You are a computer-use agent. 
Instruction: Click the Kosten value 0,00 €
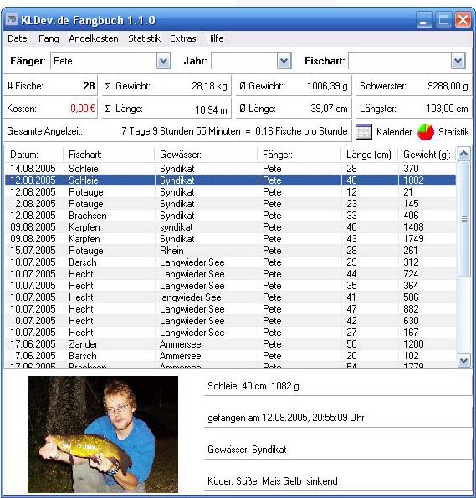coord(83,109)
